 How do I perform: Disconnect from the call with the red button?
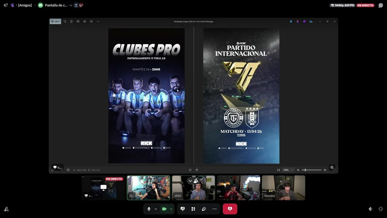[x=230, y=209]
